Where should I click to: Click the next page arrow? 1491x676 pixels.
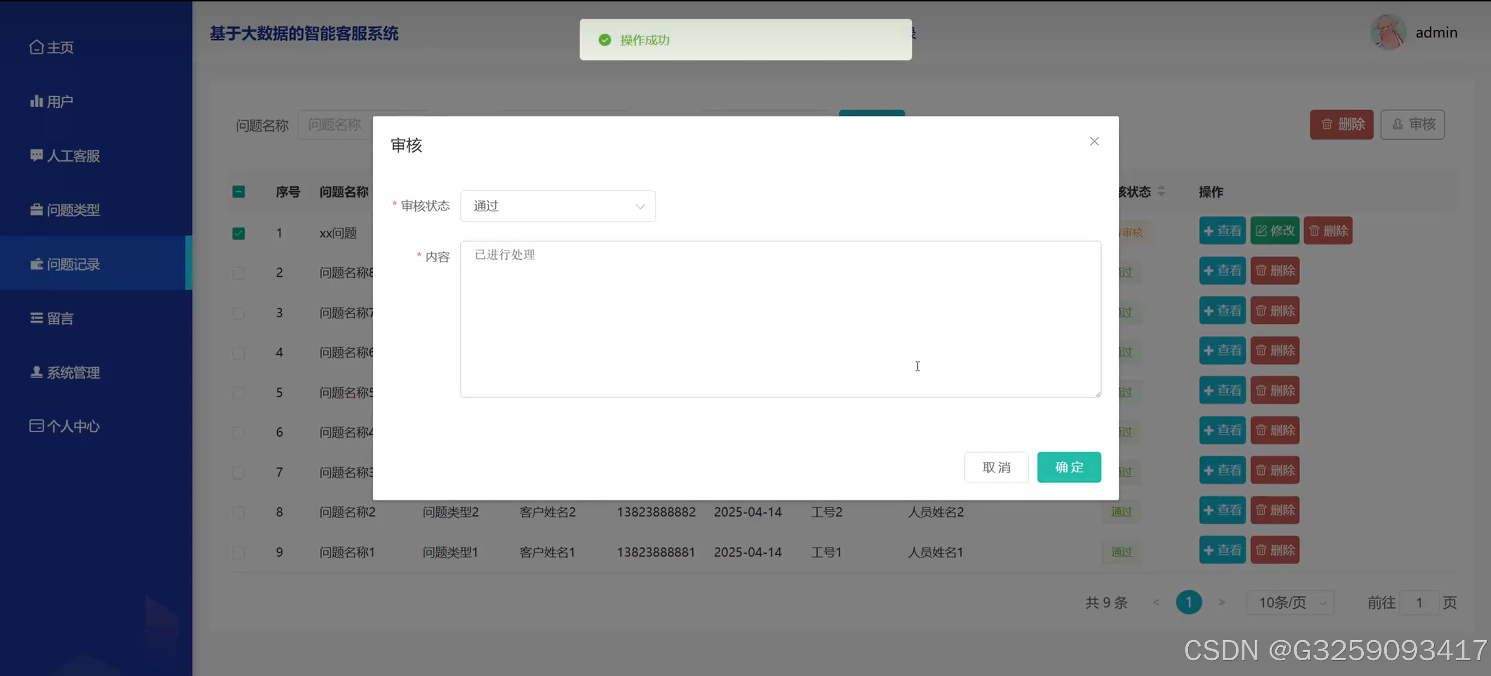point(1221,602)
